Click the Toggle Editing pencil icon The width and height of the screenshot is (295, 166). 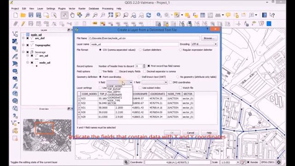tap(23, 24)
